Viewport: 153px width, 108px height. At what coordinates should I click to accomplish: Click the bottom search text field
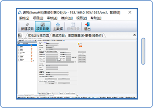[65, 95]
